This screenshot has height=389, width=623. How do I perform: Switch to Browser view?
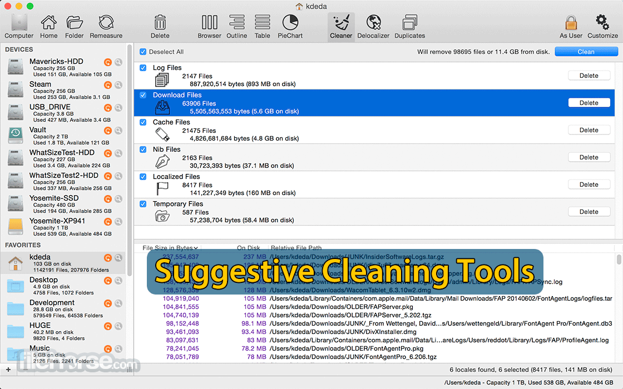209,27
